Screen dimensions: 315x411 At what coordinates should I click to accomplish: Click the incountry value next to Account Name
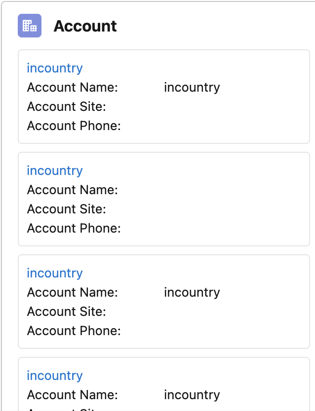(x=192, y=87)
